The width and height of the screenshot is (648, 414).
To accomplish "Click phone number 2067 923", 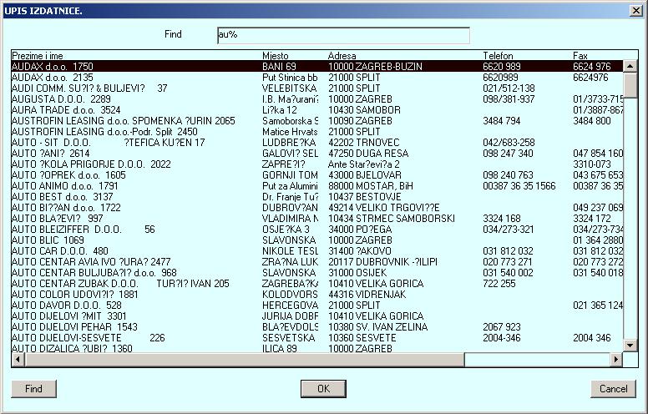I will (x=502, y=327).
